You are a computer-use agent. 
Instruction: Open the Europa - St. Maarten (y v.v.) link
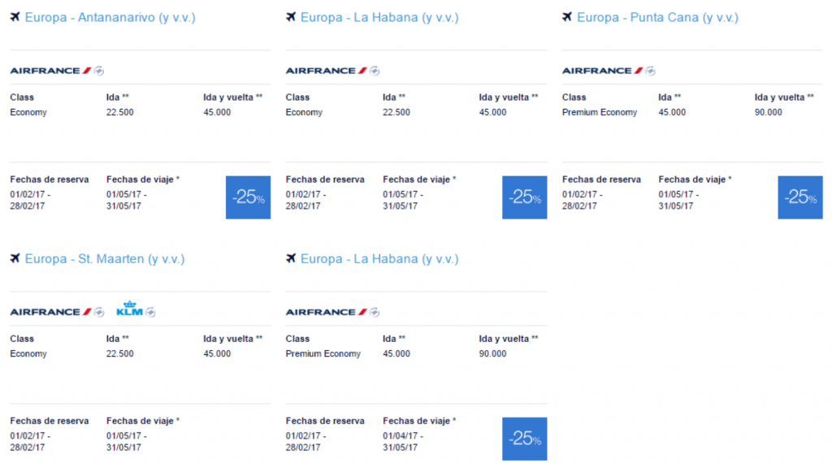[x=105, y=259]
